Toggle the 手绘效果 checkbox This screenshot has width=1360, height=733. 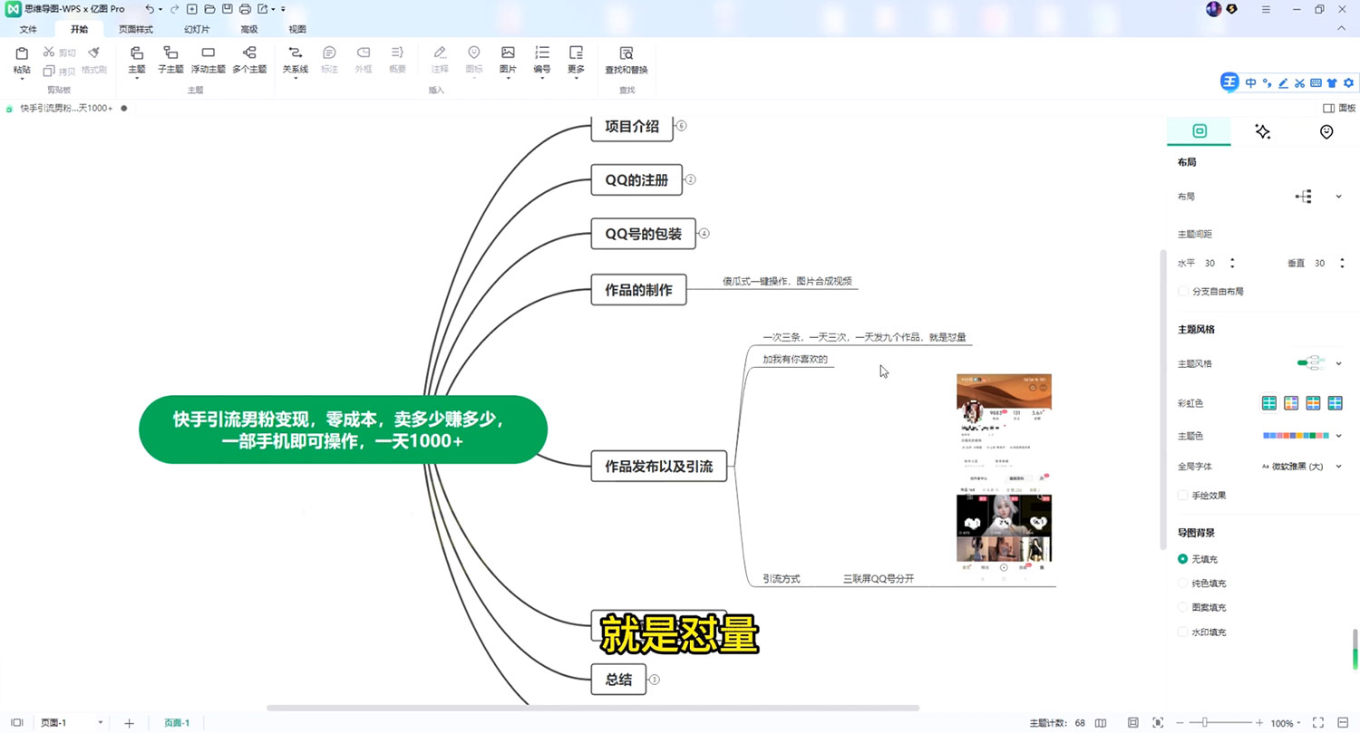pos(1183,496)
